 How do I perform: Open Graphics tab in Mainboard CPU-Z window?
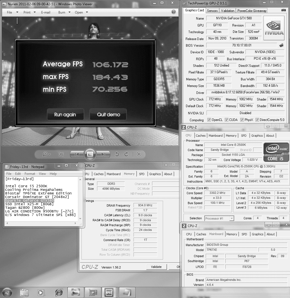pyautogui.click(x=257, y=234)
